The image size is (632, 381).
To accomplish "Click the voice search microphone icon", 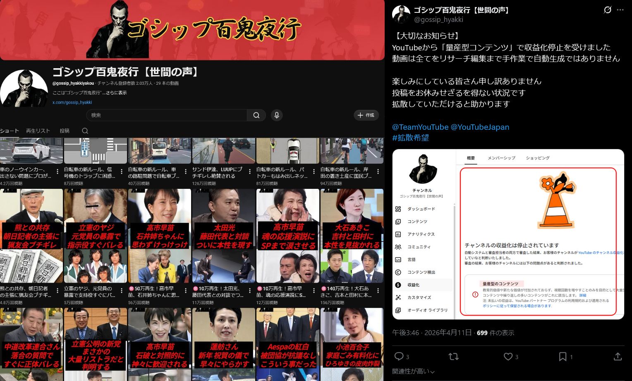I will [x=277, y=115].
